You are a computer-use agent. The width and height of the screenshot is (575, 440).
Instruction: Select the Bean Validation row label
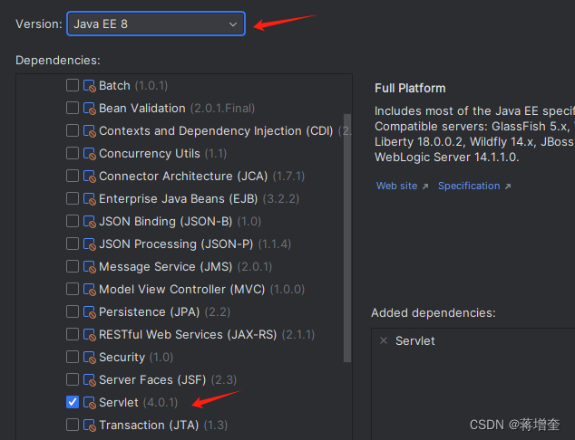click(x=177, y=108)
